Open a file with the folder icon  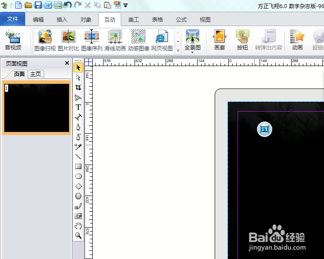point(28,5)
